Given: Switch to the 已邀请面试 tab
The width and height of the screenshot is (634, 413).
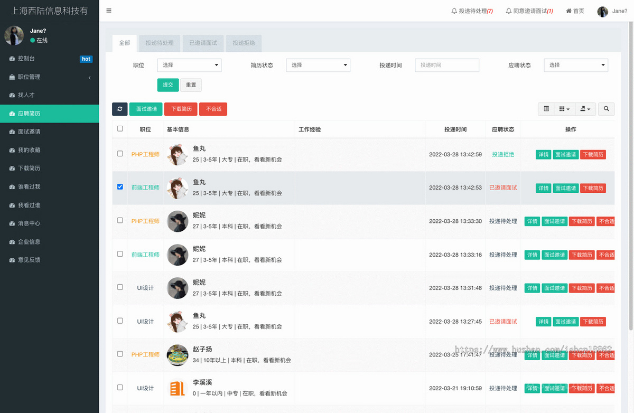Looking at the screenshot, I should point(202,43).
